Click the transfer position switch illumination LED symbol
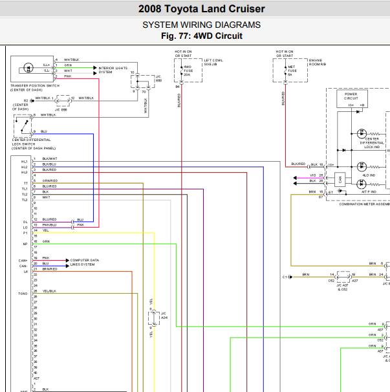Viewport: 390px width, 392px height. (x=28, y=67)
